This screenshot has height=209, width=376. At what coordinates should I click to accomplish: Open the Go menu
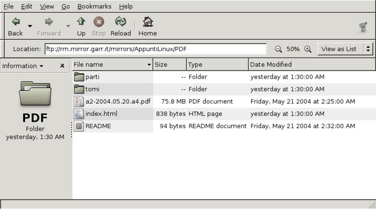pyautogui.click(x=65, y=6)
